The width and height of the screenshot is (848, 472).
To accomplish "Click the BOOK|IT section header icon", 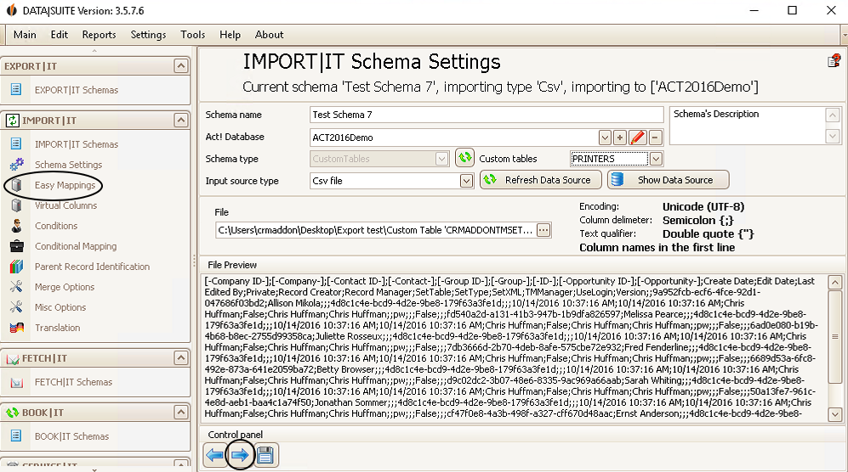I will (12, 413).
